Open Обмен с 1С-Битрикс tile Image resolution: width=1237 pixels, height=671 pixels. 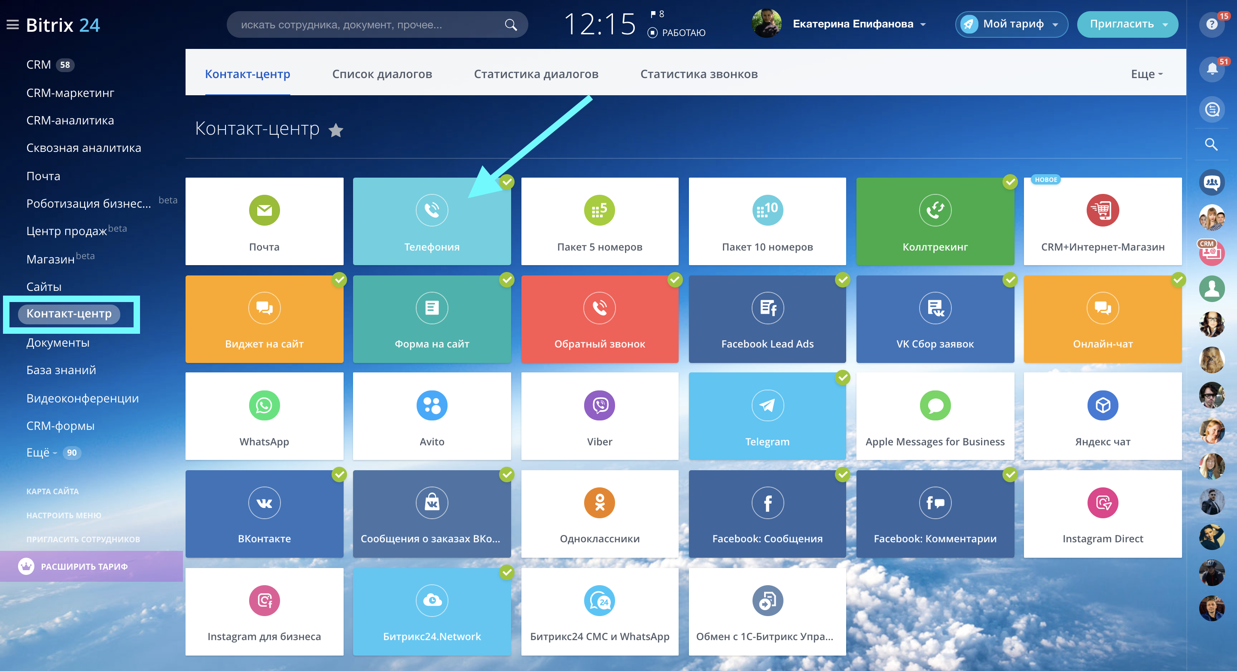(x=767, y=611)
